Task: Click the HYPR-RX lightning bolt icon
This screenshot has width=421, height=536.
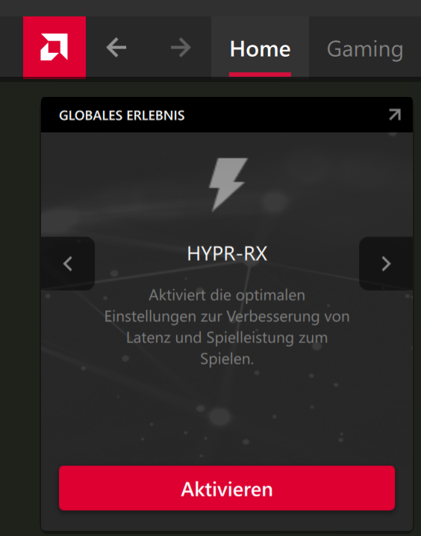Action: 228,184
